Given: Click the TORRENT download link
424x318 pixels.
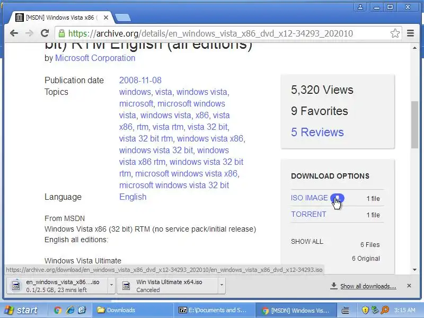Looking at the screenshot, I should [308, 214].
